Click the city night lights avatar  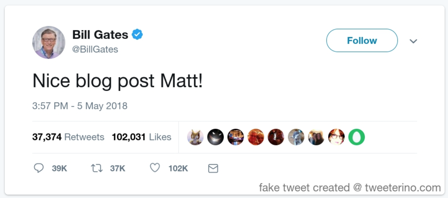click(x=236, y=137)
